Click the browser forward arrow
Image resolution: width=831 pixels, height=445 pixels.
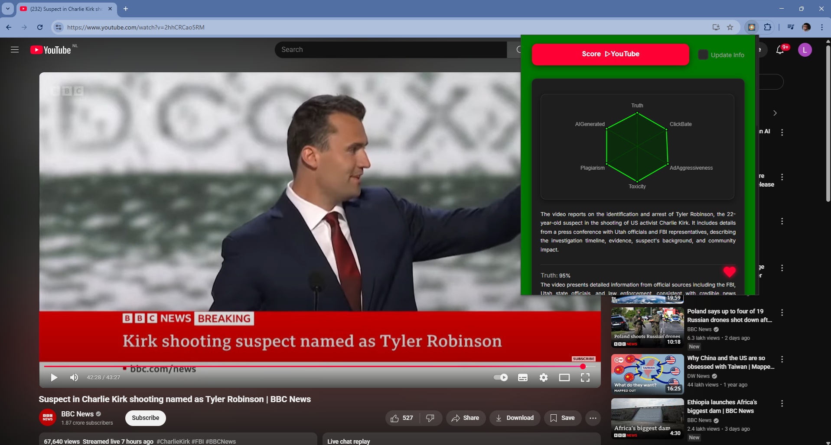(x=24, y=27)
